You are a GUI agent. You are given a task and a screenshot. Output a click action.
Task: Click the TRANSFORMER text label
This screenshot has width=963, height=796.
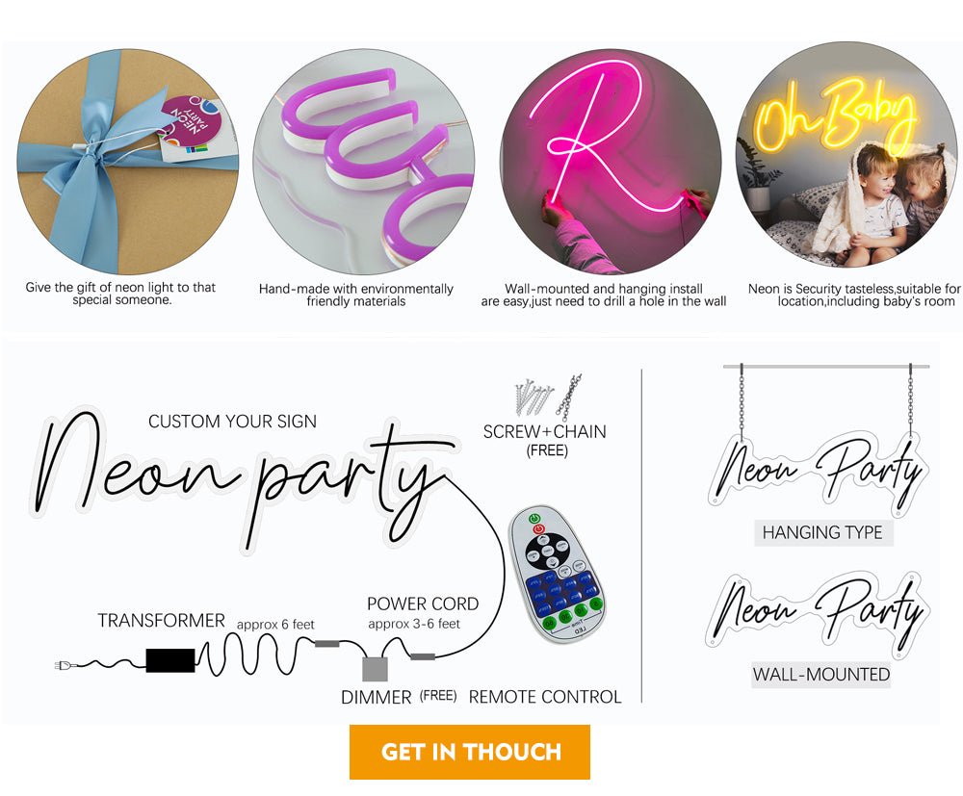161,622
